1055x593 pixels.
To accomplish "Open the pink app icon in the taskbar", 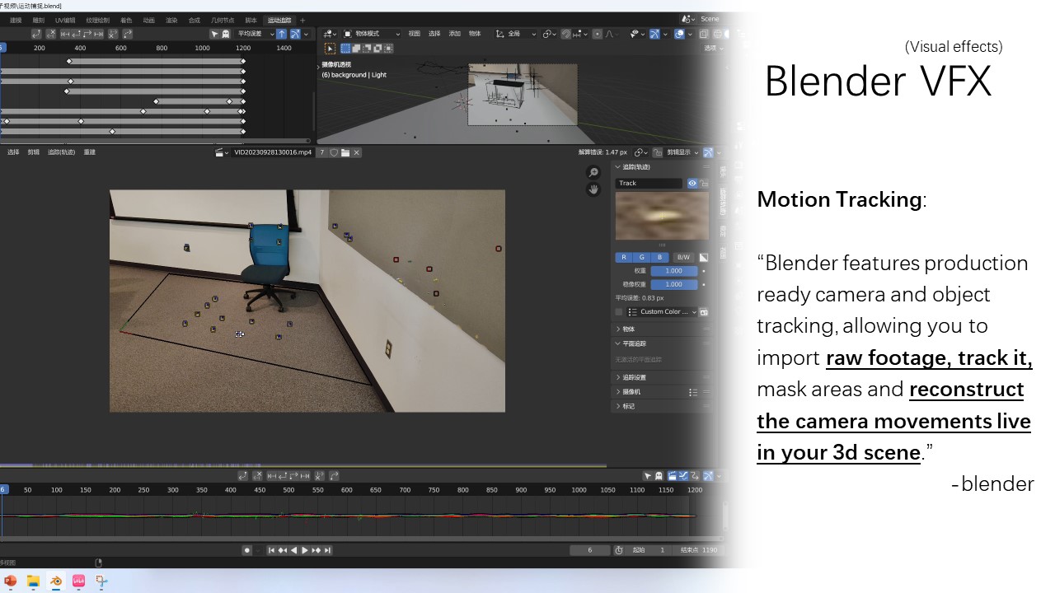I will (79, 581).
